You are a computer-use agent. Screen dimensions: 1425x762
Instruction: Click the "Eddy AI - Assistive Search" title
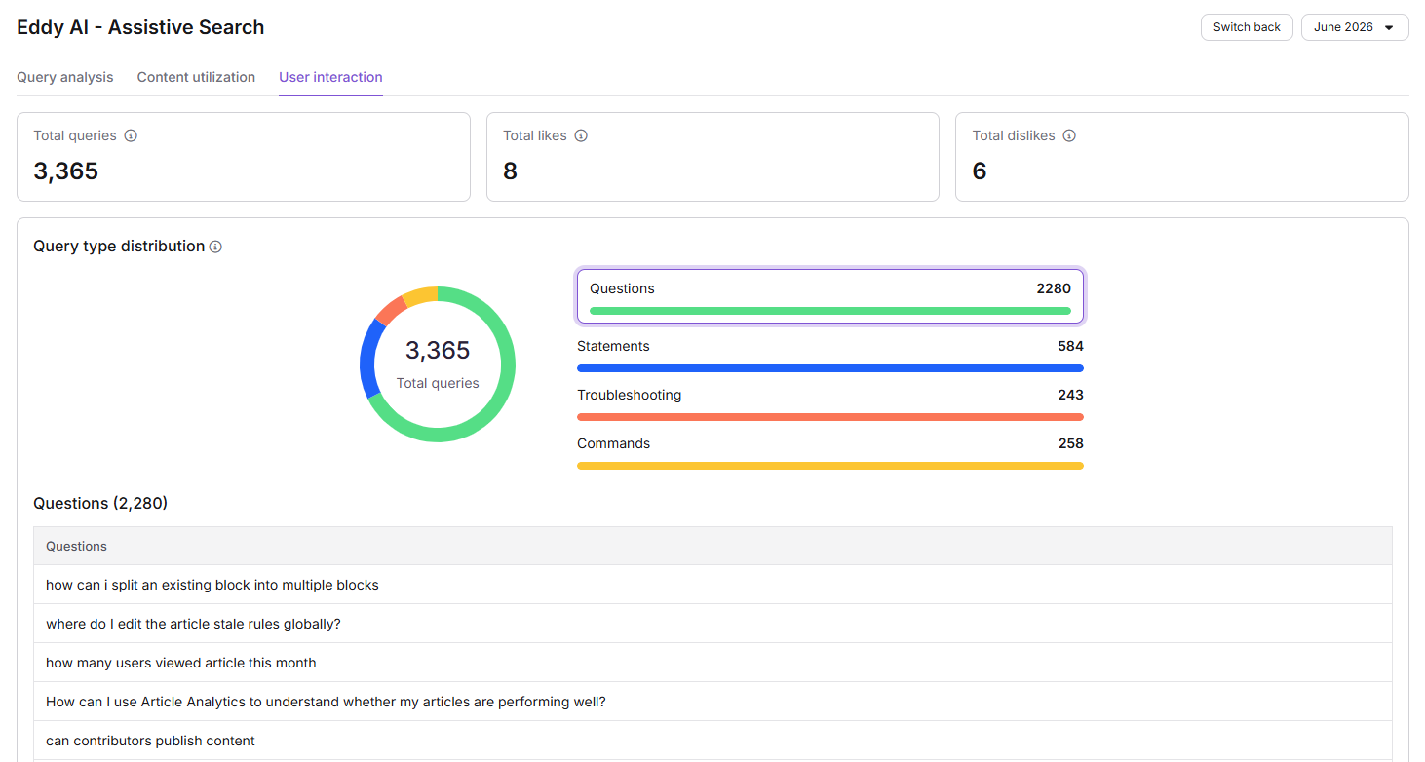(x=140, y=27)
